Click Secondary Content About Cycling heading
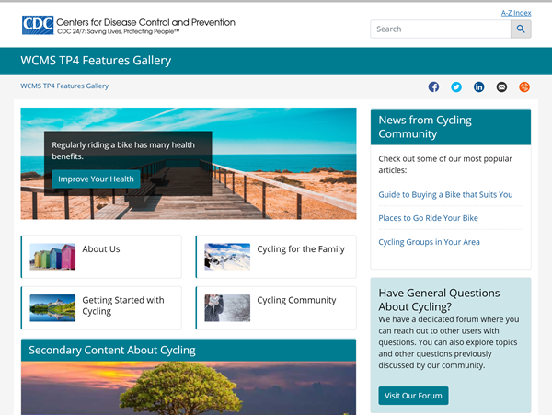The width and height of the screenshot is (552, 415). click(112, 351)
